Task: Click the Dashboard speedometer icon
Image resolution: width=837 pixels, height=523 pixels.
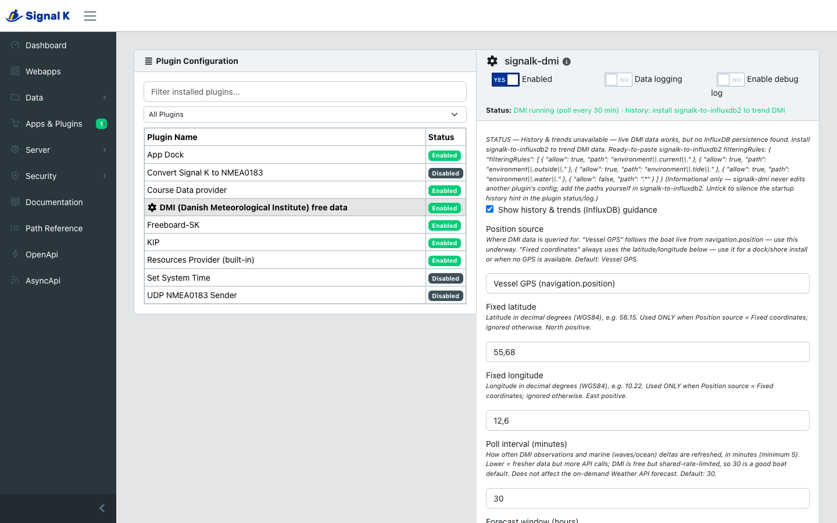Action: click(x=15, y=45)
